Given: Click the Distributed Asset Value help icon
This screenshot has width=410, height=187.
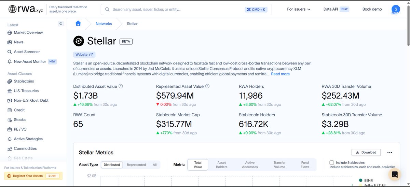Looking at the screenshot, I should pos(121,86).
